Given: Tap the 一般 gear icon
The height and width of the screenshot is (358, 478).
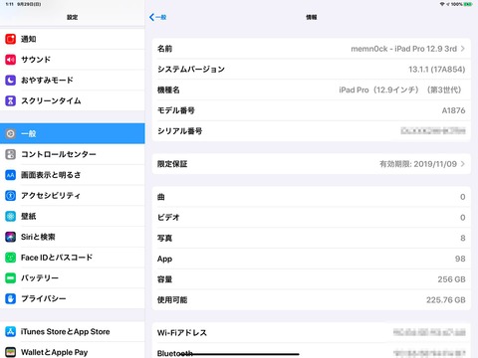Looking at the screenshot, I should (10, 133).
